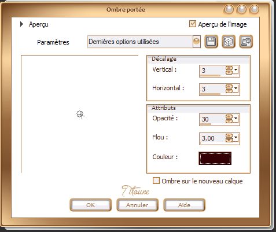Open the Paramètres presets dropdown
This screenshot has height=232, width=276.
pos(196,42)
